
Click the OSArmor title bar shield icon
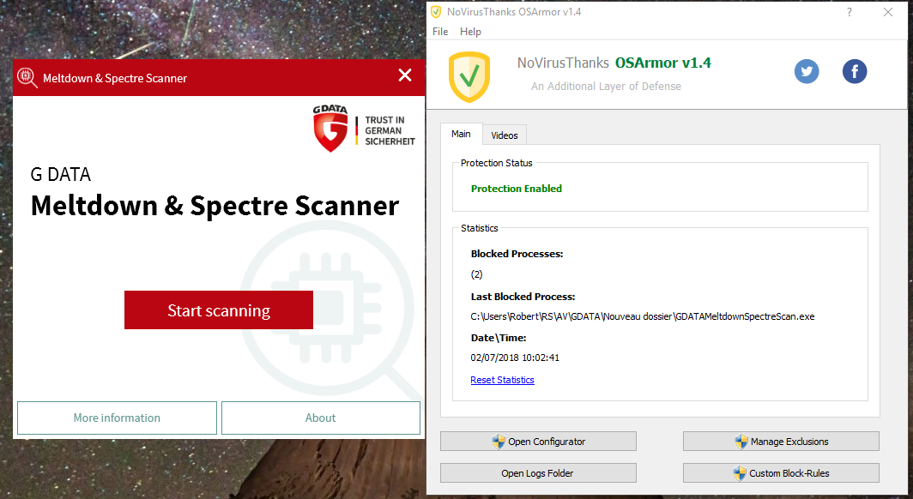[x=436, y=12]
